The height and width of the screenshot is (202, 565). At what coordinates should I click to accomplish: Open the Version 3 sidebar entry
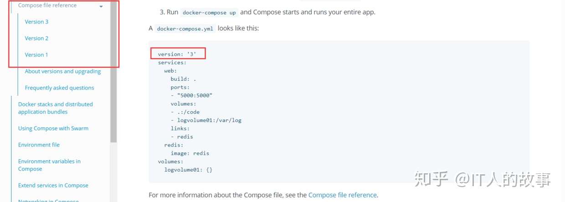[36, 22]
